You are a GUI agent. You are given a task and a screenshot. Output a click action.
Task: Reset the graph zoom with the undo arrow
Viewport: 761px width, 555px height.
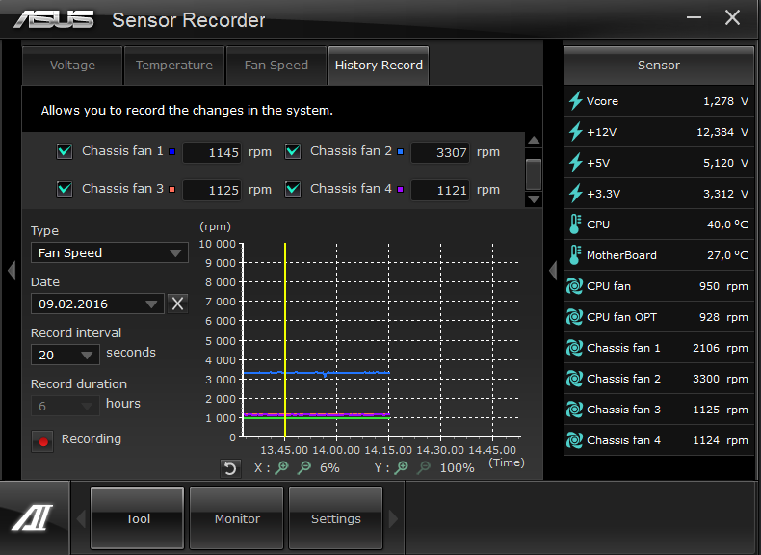[x=230, y=468]
